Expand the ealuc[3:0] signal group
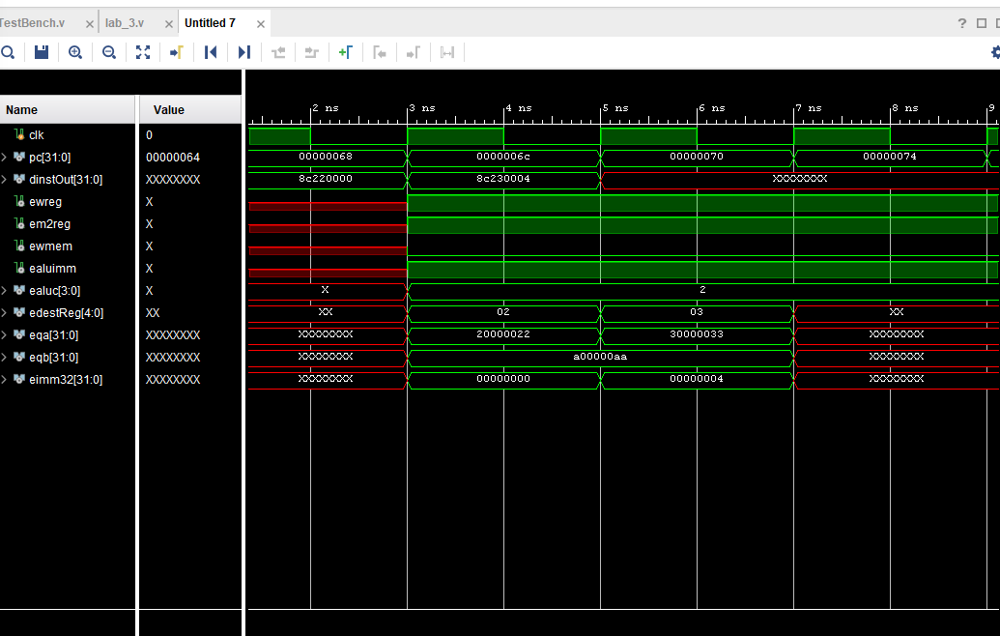Viewport: 1000px width, 636px height. coord(5,290)
